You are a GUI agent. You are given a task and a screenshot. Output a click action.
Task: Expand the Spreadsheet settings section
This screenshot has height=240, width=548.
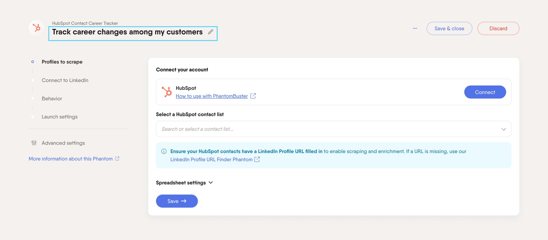(184, 183)
